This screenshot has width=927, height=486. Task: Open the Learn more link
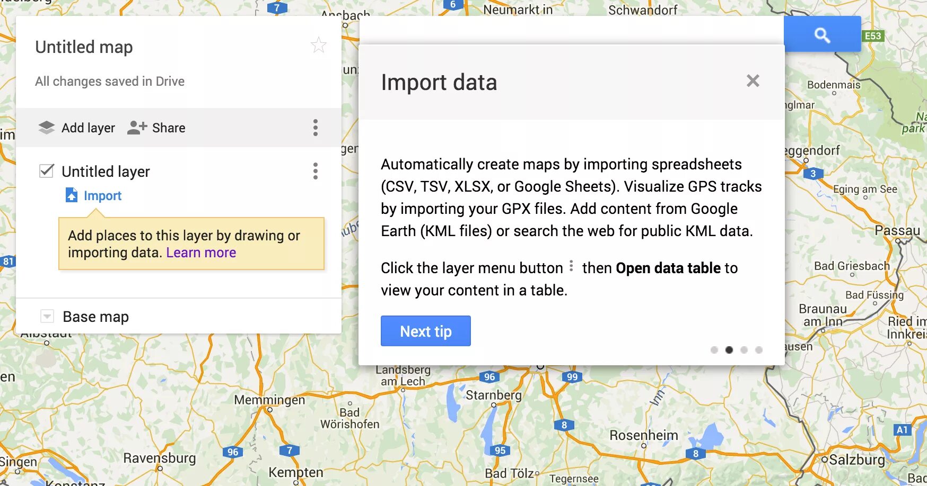[x=201, y=253]
